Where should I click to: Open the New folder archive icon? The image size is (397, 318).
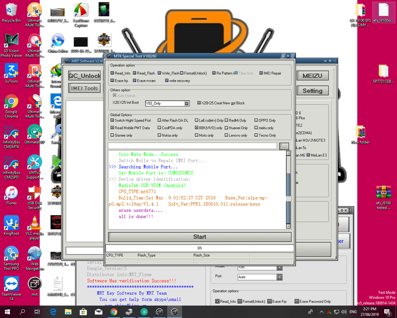[360, 134]
